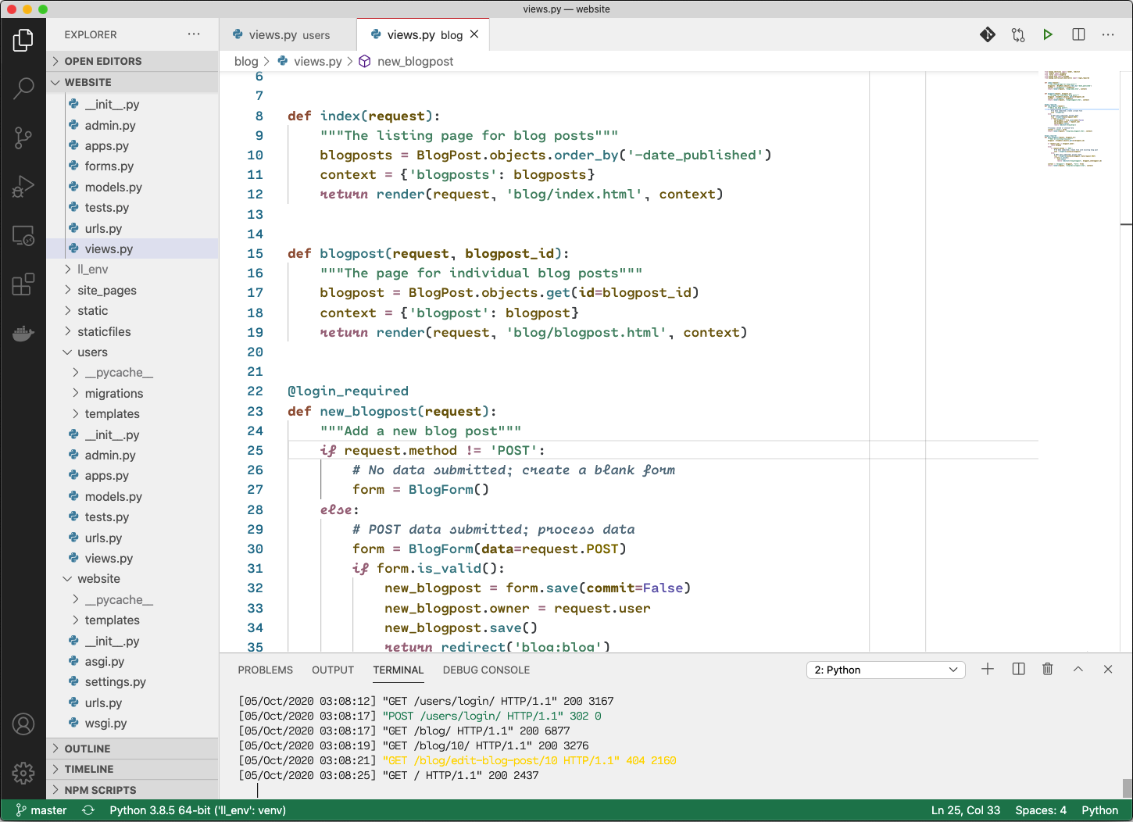Kill the terminal with trash icon
Image resolution: width=1133 pixels, height=822 pixels.
(x=1048, y=669)
